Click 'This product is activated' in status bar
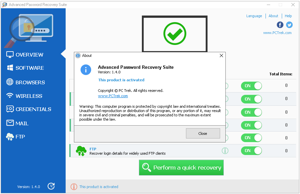Image resolution: width=300 pixels, height=194 pixels. [99, 187]
